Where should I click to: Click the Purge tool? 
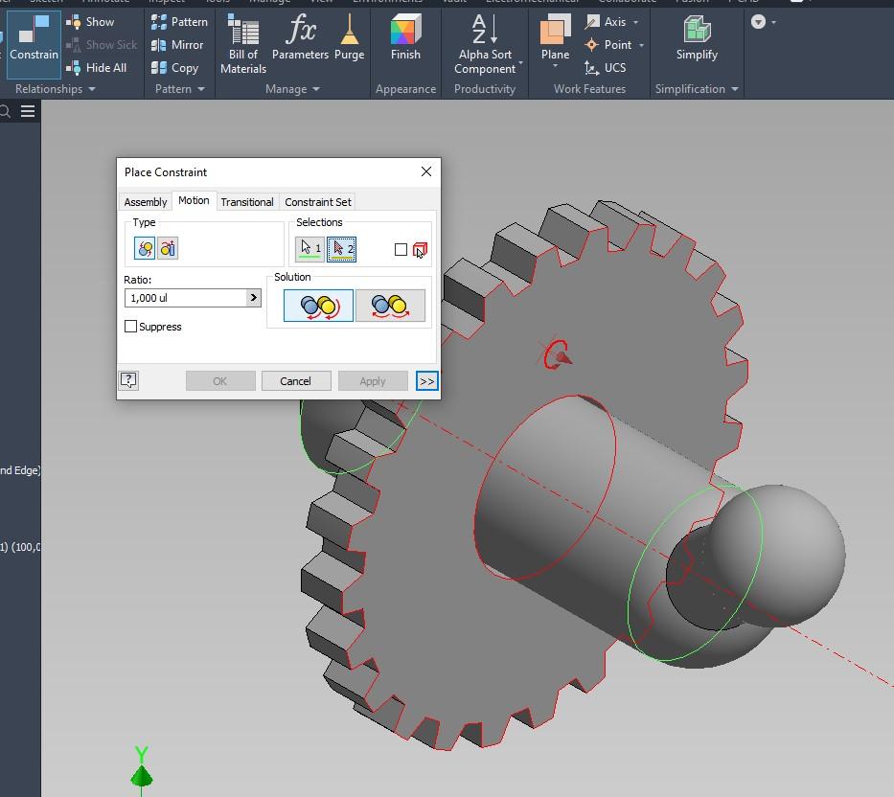click(x=349, y=37)
